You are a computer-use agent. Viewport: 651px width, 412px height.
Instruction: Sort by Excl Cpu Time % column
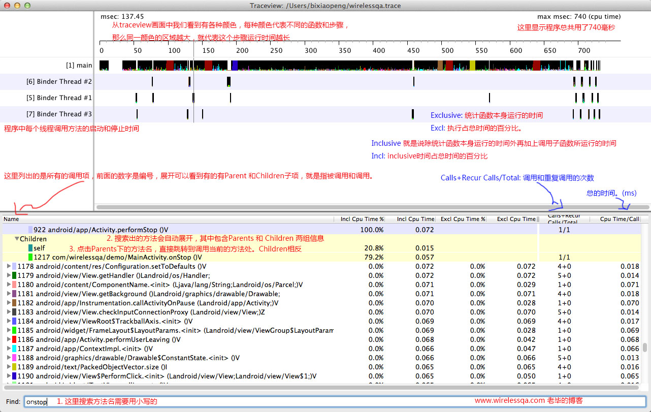[463, 219]
